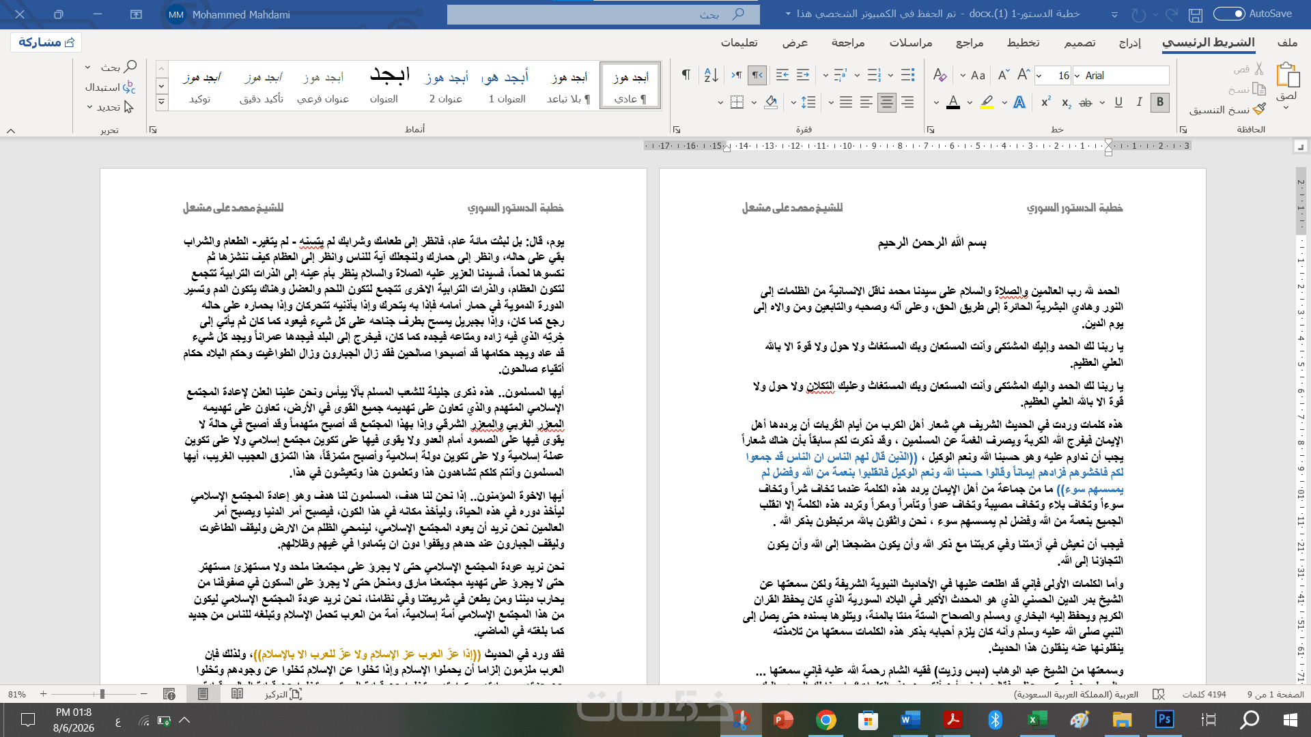Image resolution: width=1311 pixels, height=737 pixels.
Task: Sort the selected paragraphs
Action: 711,75
